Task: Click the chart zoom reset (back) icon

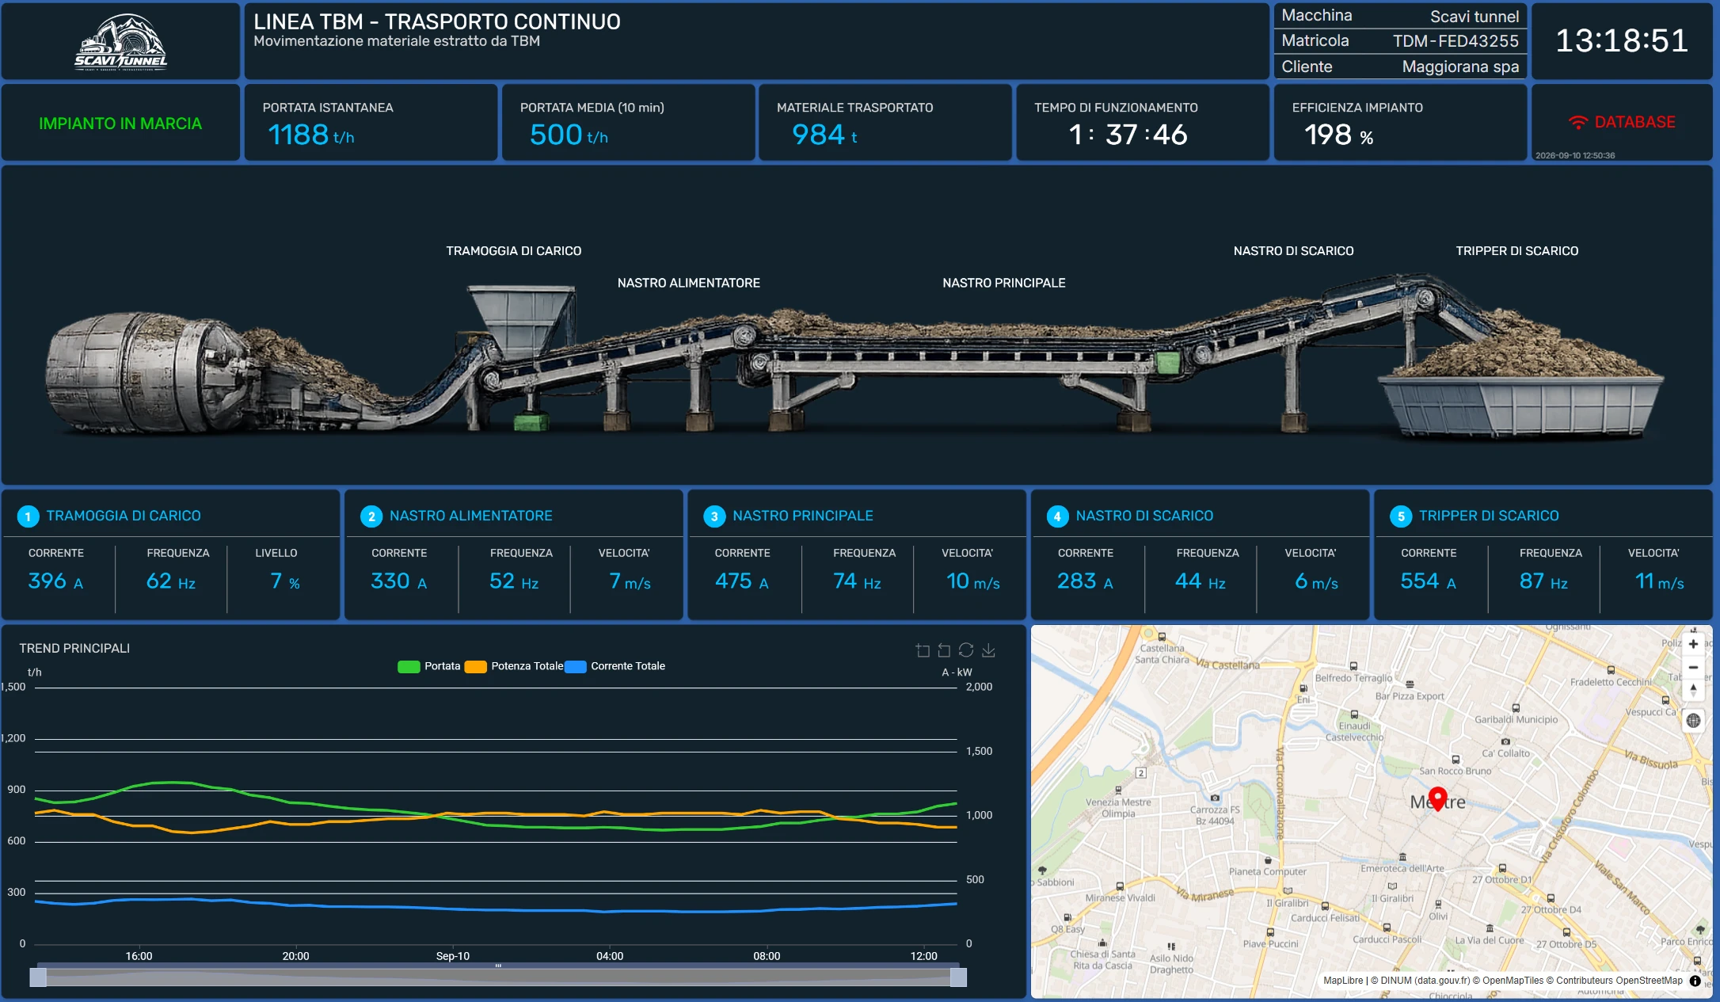Action: [x=944, y=650]
